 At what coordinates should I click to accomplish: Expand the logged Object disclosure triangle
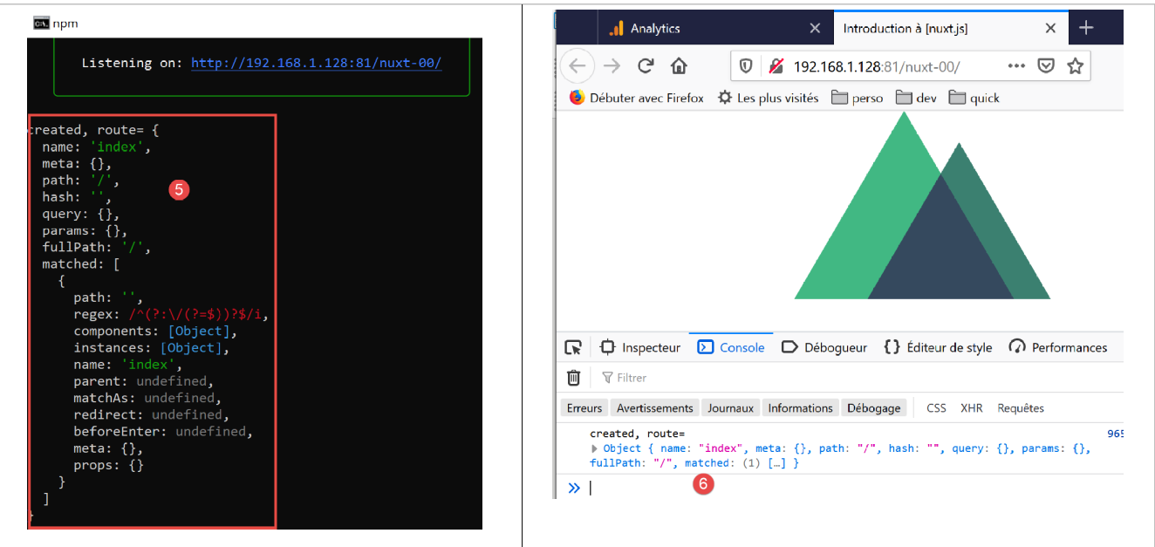[595, 448]
